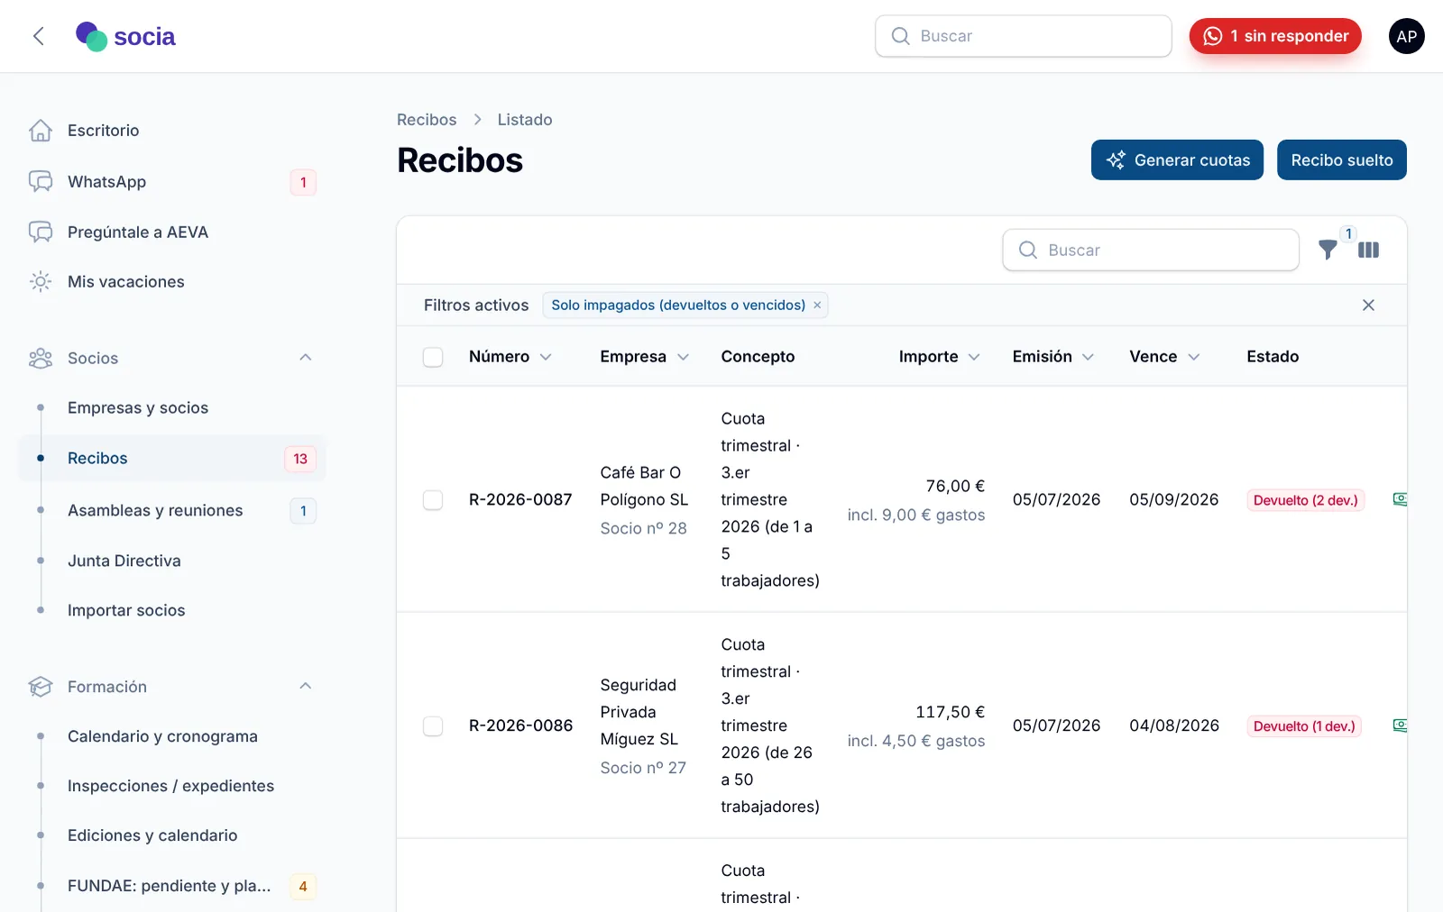
Task: Focus the table Buscar search field
Action: 1151,250
